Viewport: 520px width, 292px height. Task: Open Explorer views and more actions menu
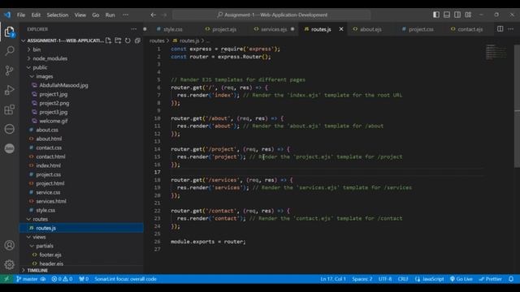pos(133,29)
